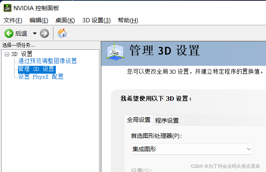Open the 首选图形处理器 combo box

point(192,149)
